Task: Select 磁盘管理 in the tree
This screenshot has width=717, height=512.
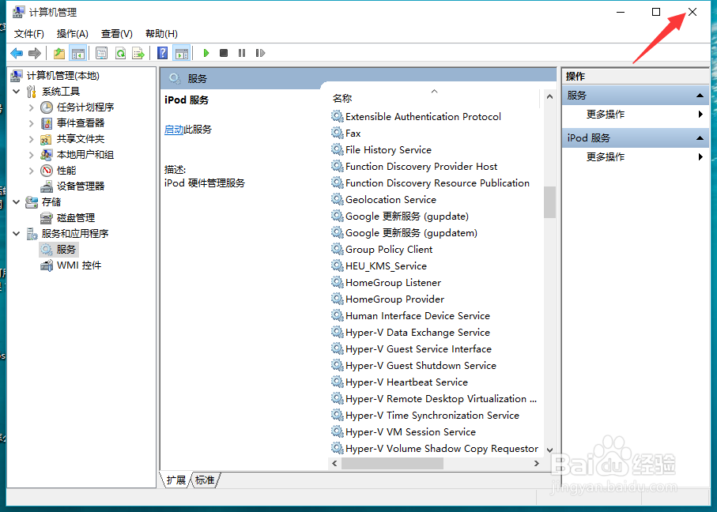Action: click(x=75, y=217)
